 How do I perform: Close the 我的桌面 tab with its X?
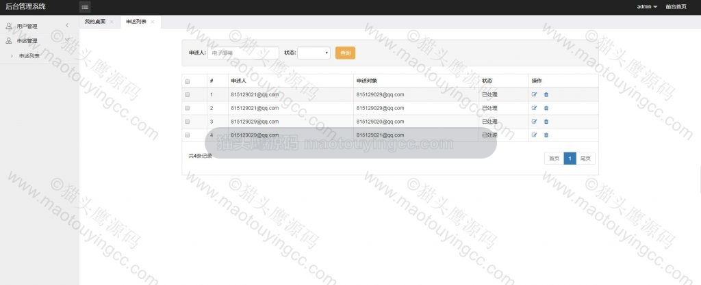pos(112,22)
